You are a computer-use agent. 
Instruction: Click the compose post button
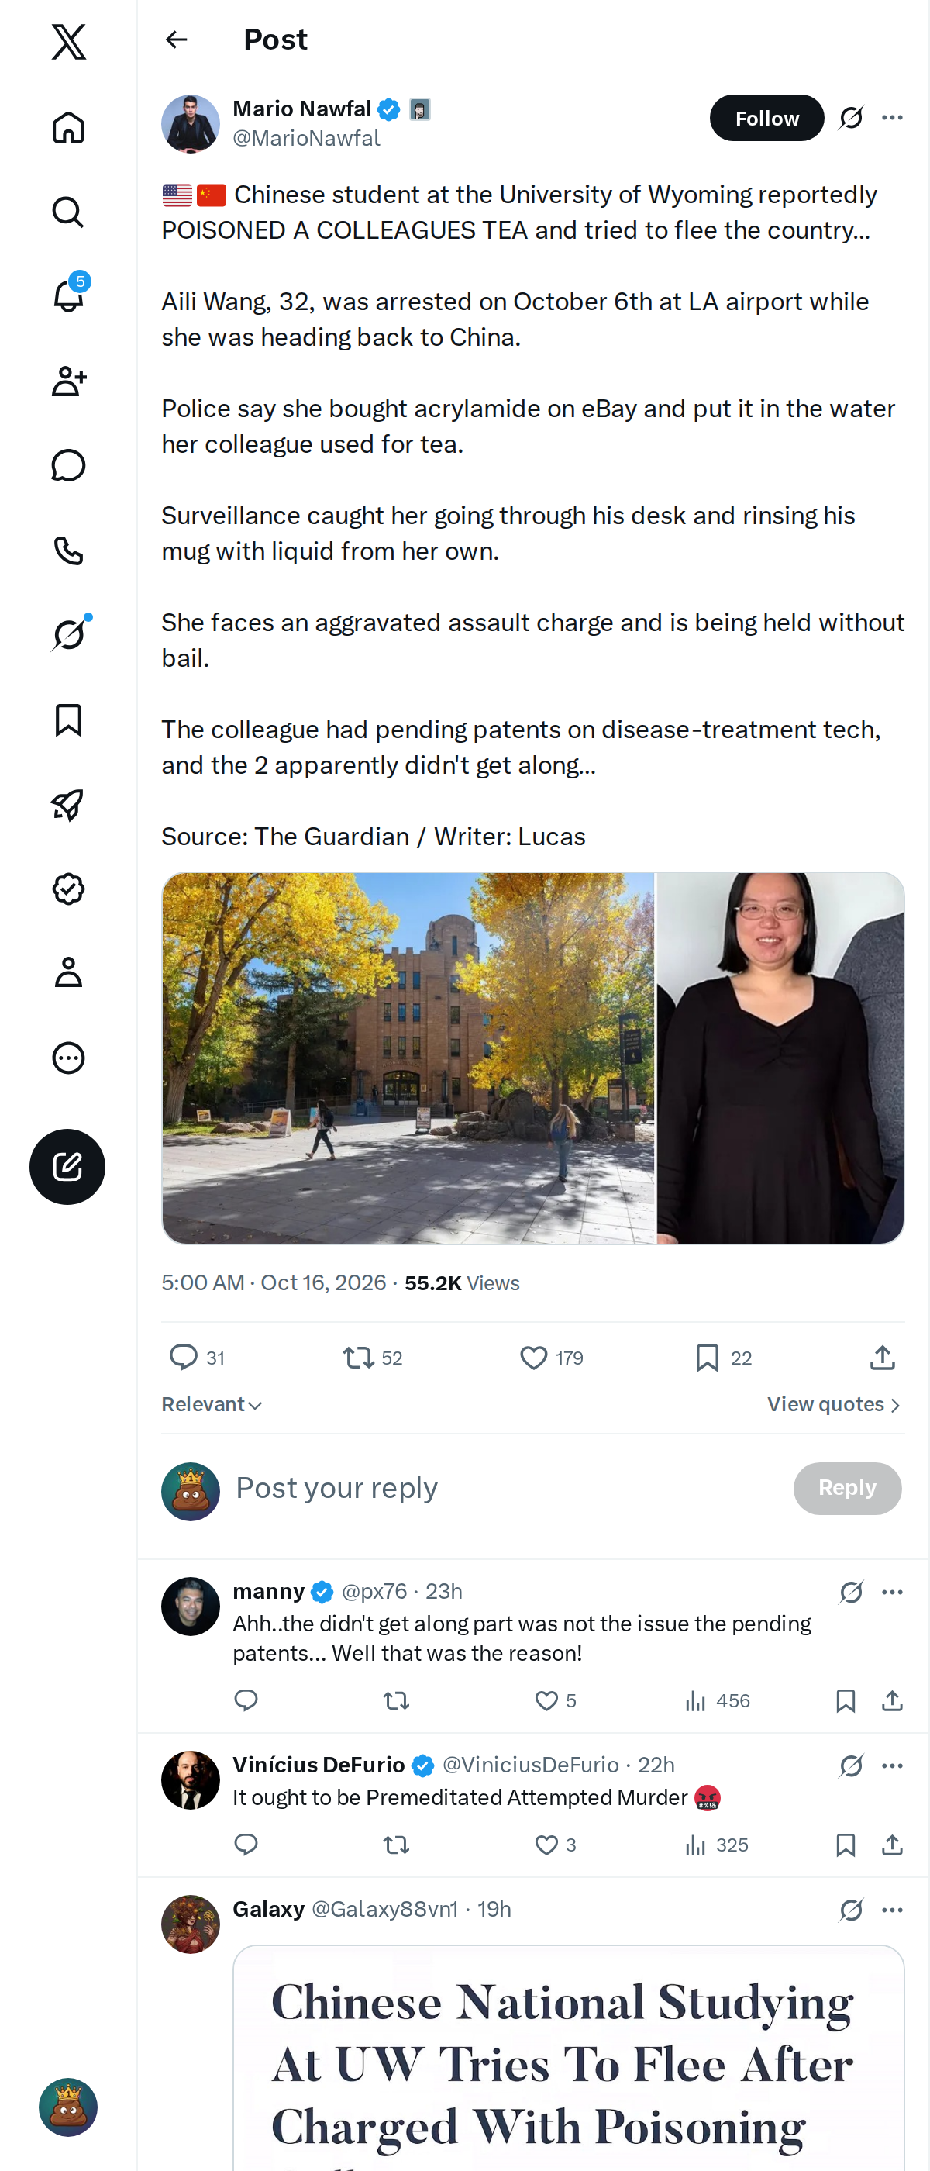pos(67,1165)
